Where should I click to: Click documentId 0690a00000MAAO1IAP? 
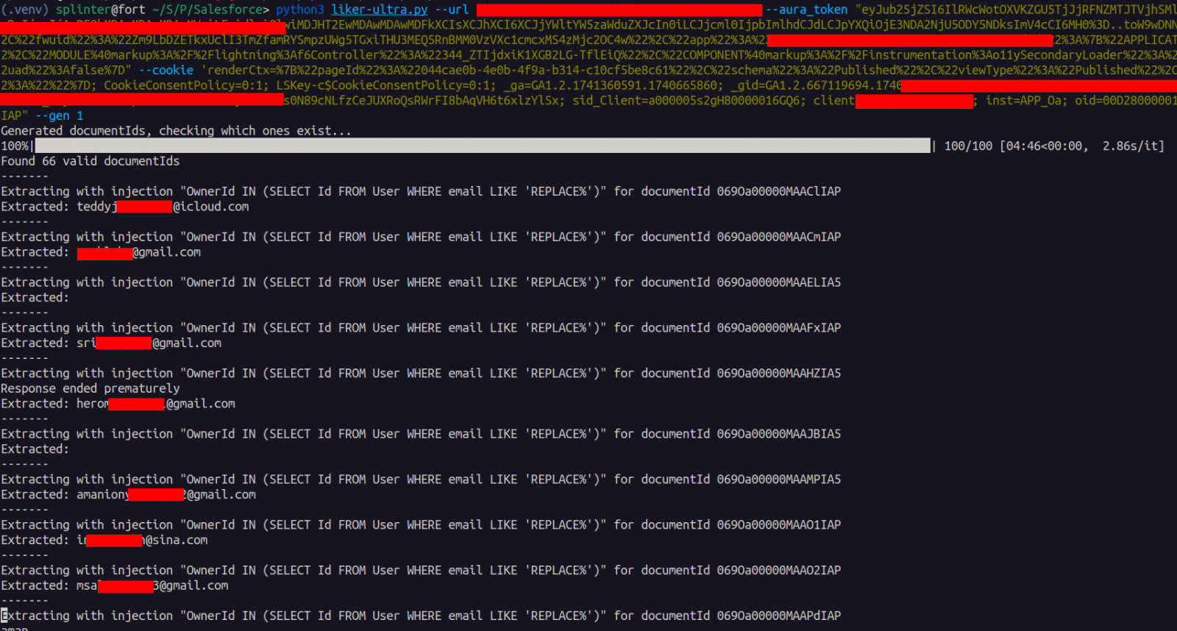pyautogui.click(x=779, y=525)
